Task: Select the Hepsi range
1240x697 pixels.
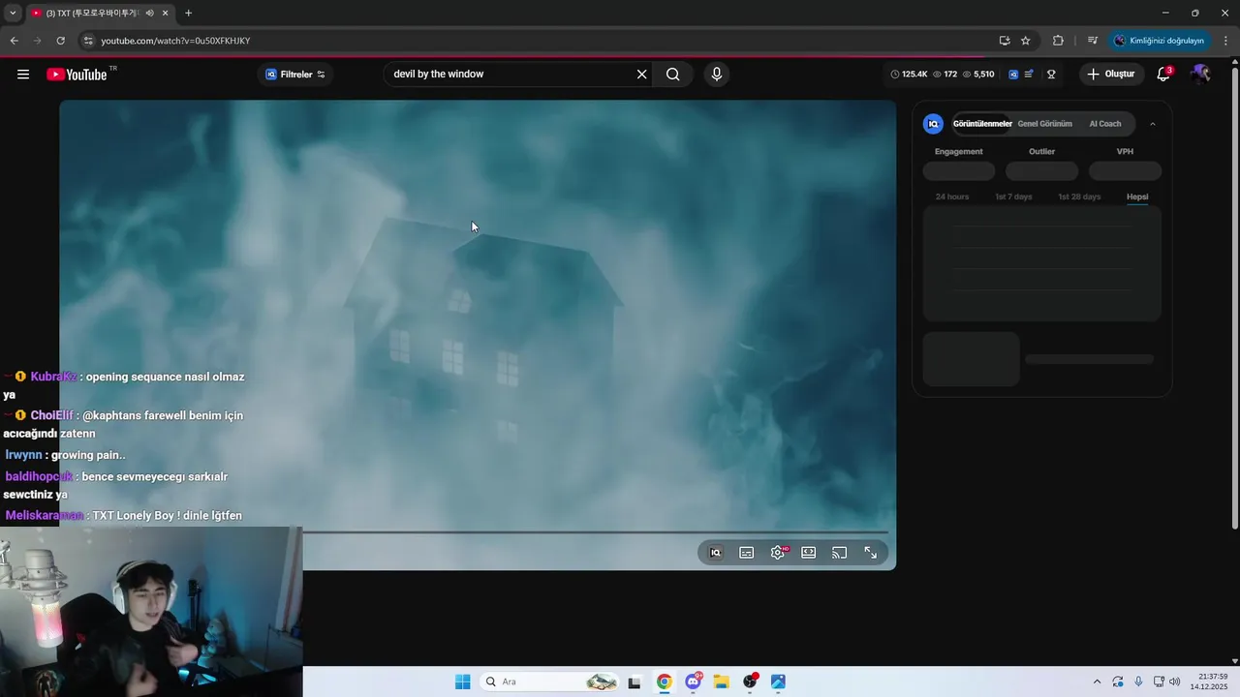Action: point(1137,197)
